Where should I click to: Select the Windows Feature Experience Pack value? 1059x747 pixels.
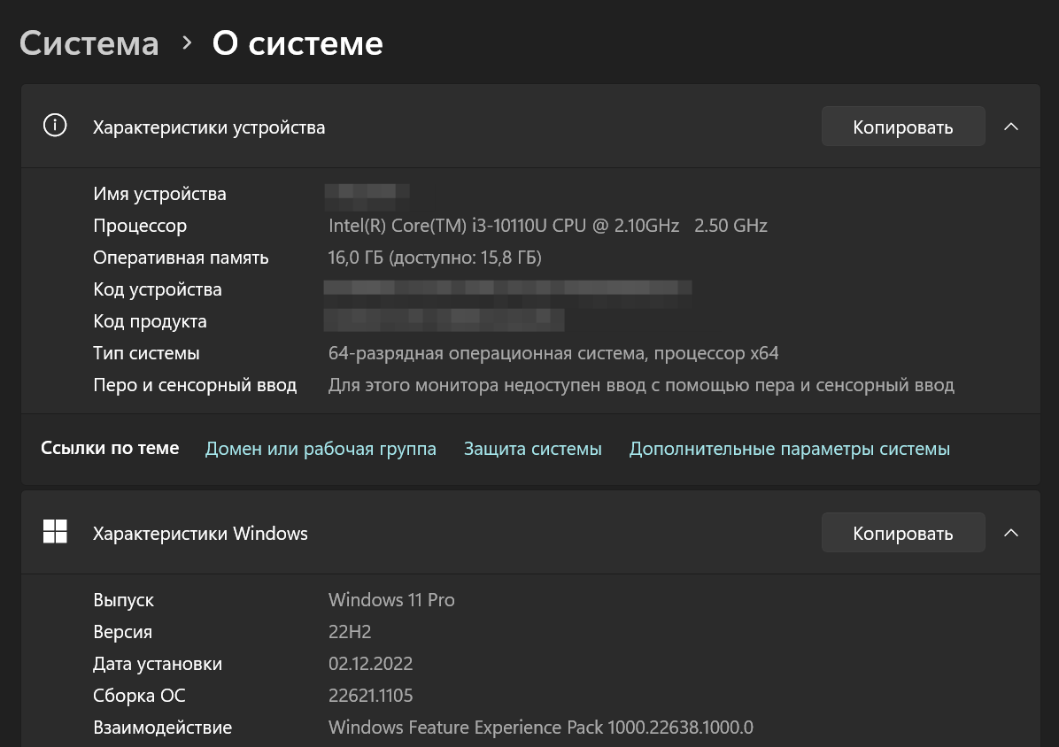coord(541,728)
